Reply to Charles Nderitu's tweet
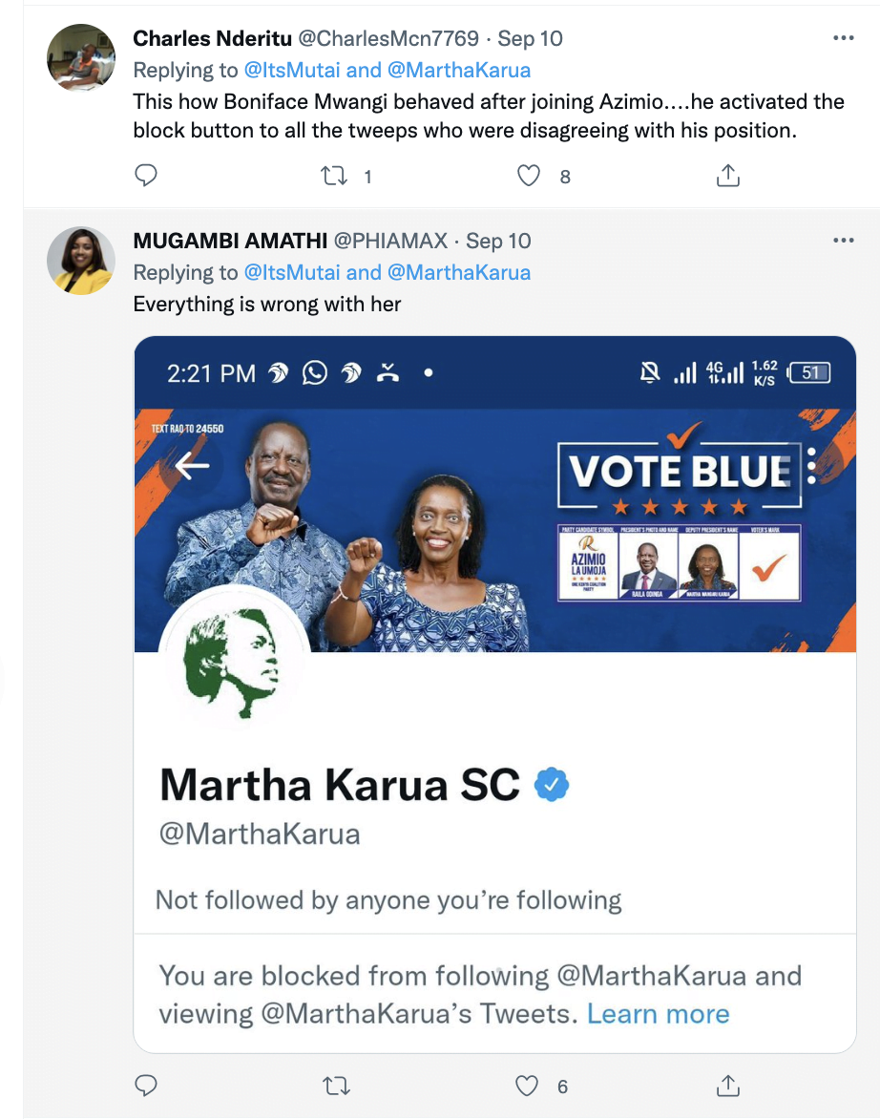Screen dimensions: 880x1119 (146, 176)
